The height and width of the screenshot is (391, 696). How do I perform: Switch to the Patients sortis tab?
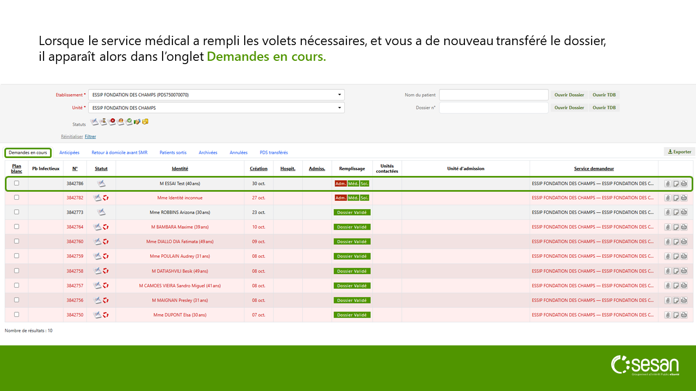point(173,153)
